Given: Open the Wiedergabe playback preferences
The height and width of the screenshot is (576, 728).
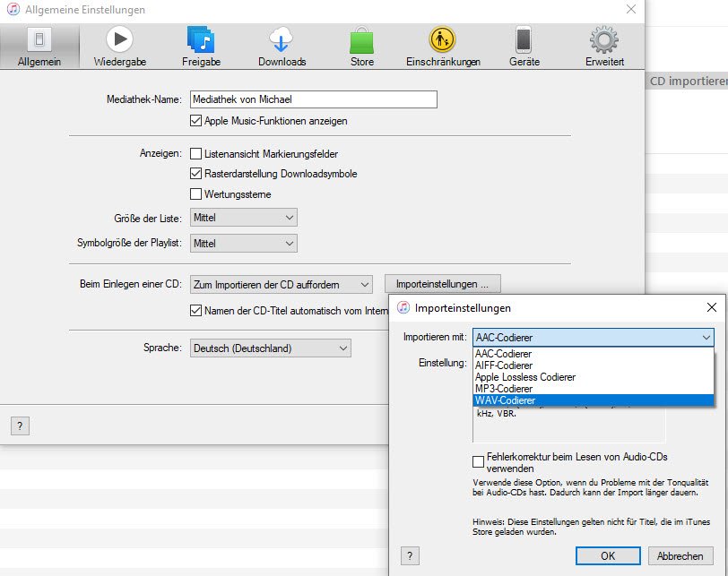Looking at the screenshot, I should click(x=120, y=47).
